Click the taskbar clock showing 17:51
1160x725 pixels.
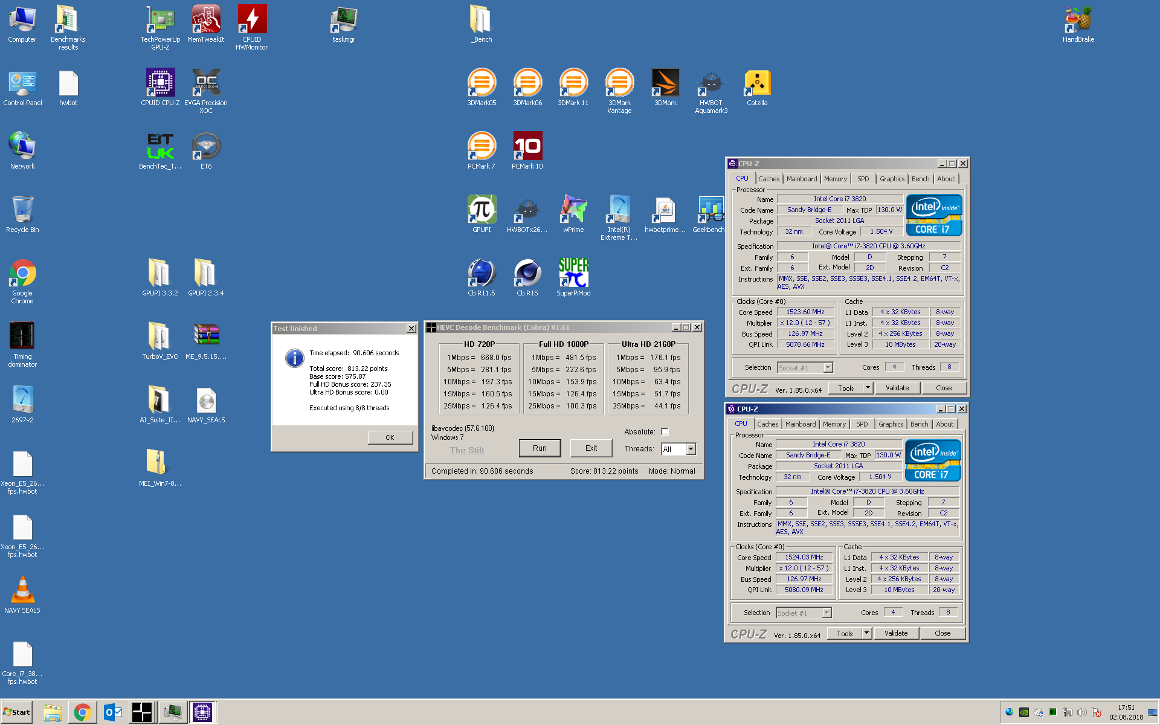1126,712
